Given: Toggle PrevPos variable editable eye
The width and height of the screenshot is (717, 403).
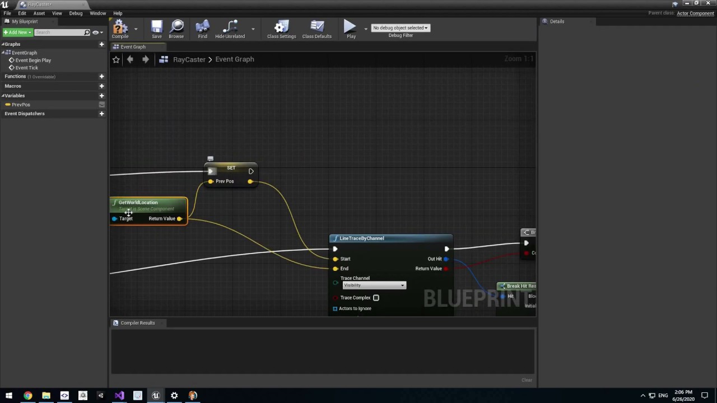Looking at the screenshot, I should click(x=101, y=105).
